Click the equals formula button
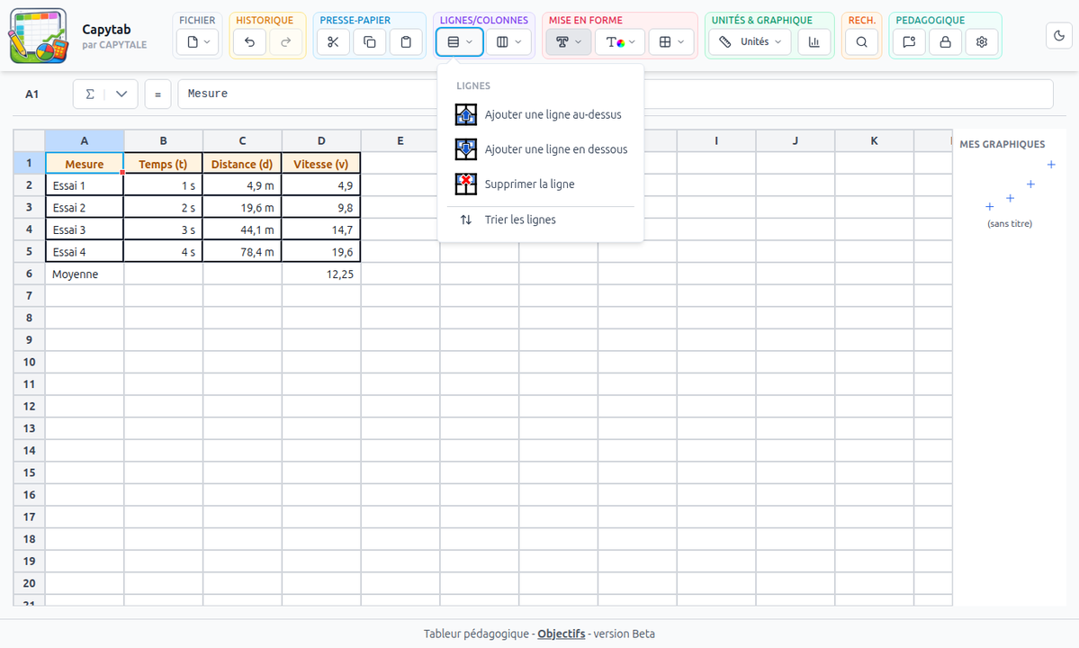1079x648 pixels. click(157, 94)
